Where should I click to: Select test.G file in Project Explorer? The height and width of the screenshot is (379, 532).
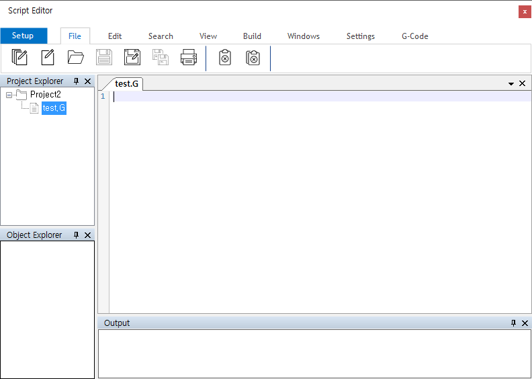54,108
